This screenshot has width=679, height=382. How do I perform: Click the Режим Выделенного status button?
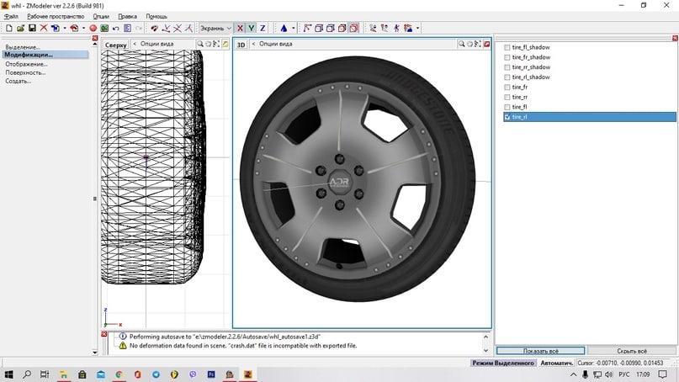pos(503,363)
